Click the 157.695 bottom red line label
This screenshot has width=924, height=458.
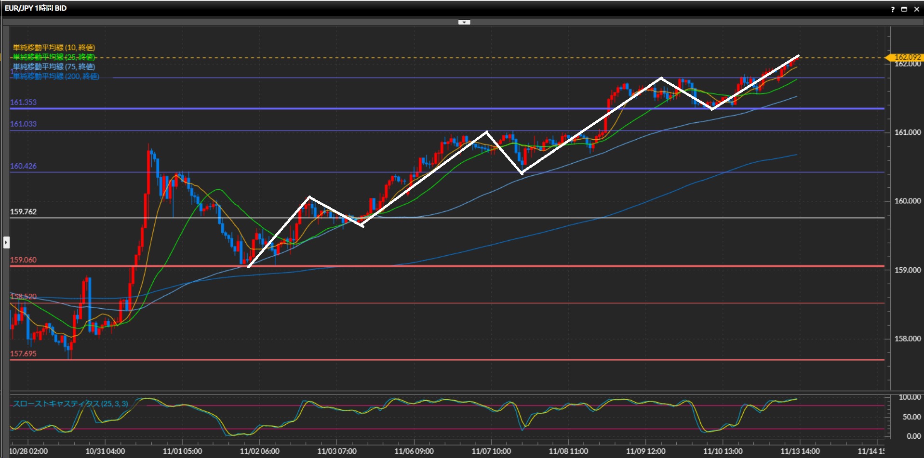(23, 354)
